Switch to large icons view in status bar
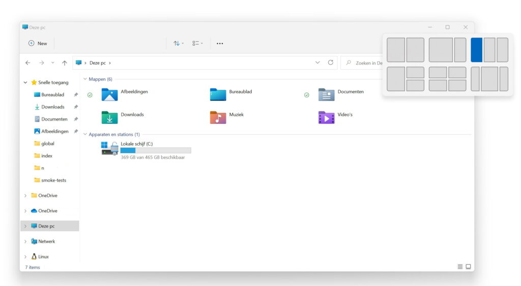Image resolution: width=521 pixels, height=286 pixels. point(468,267)
